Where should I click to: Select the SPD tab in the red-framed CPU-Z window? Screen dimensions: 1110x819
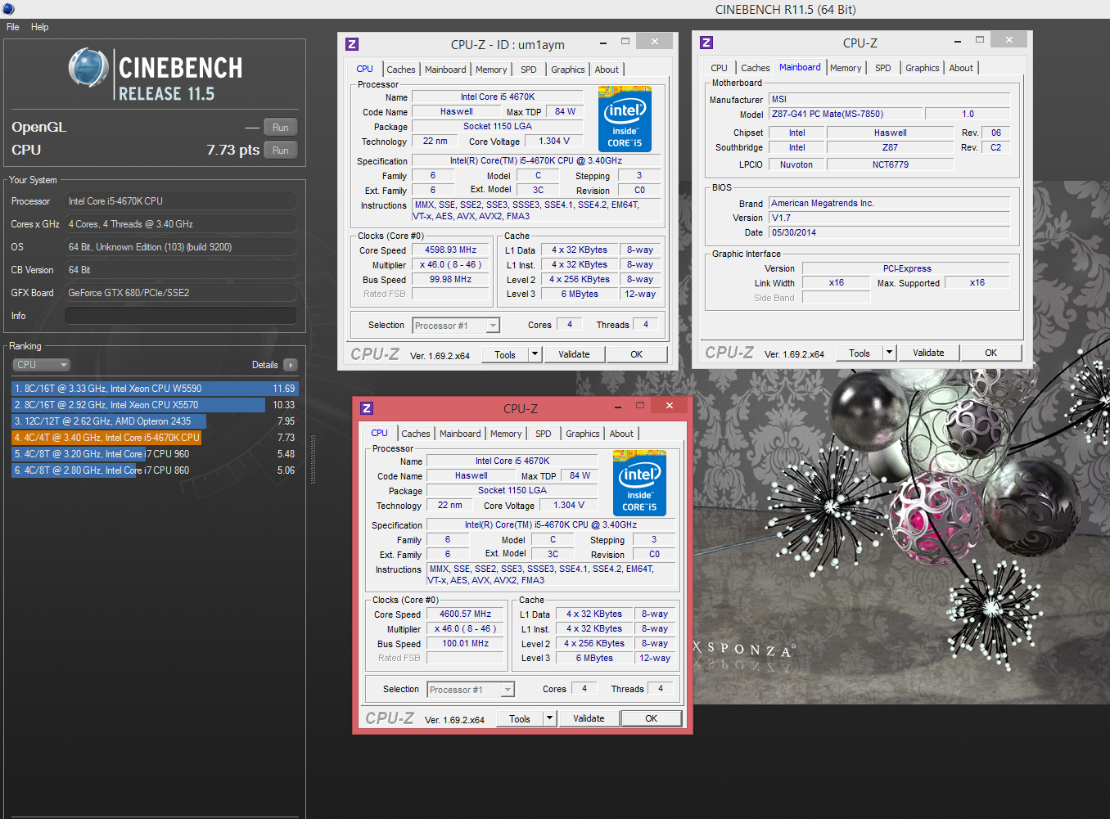[544, 434]
